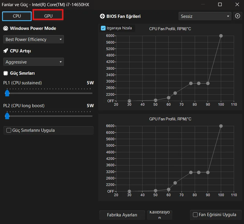Select the GPU fan curve point at 90°C

[208, 172]
